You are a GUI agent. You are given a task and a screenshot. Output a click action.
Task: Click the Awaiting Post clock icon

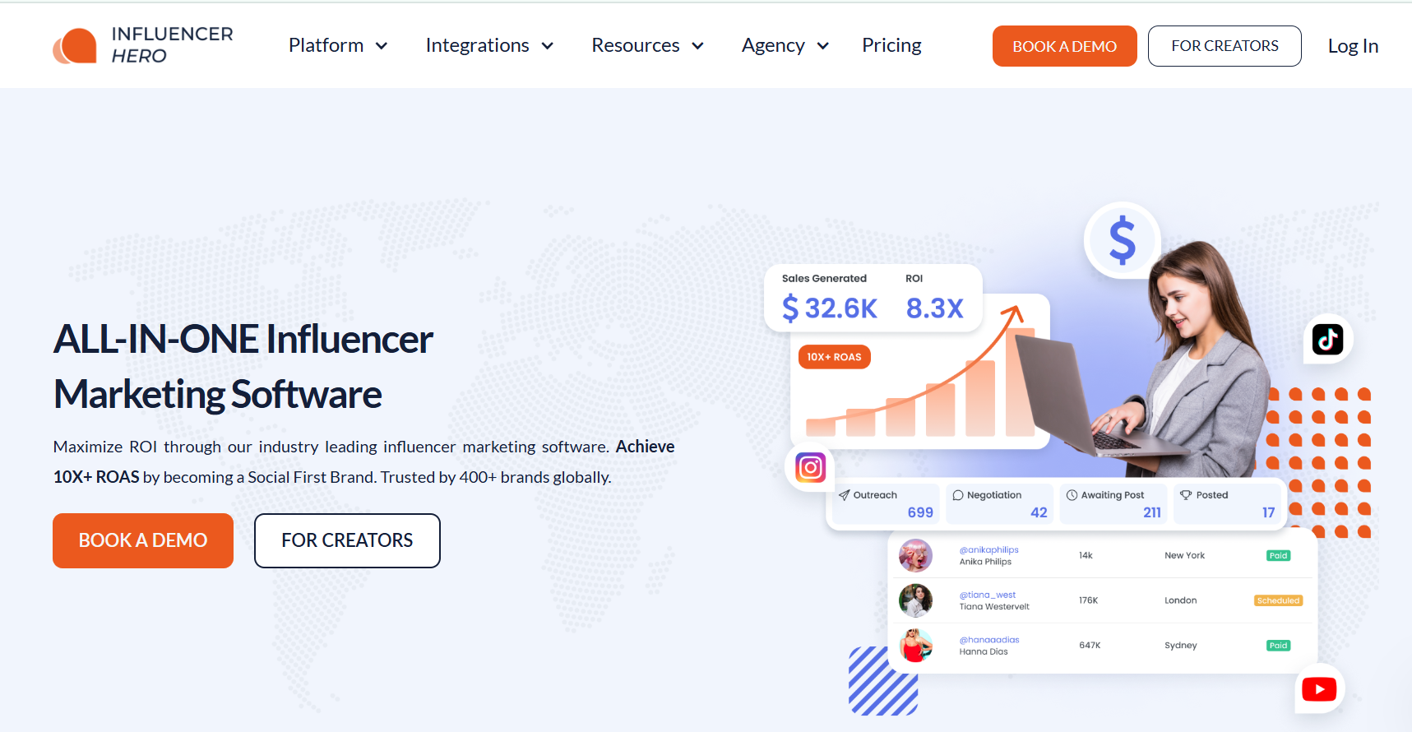click(x=1072, y=495)
